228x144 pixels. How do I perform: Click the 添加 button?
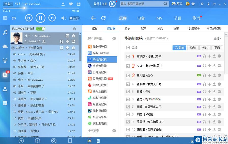[193, 48]
